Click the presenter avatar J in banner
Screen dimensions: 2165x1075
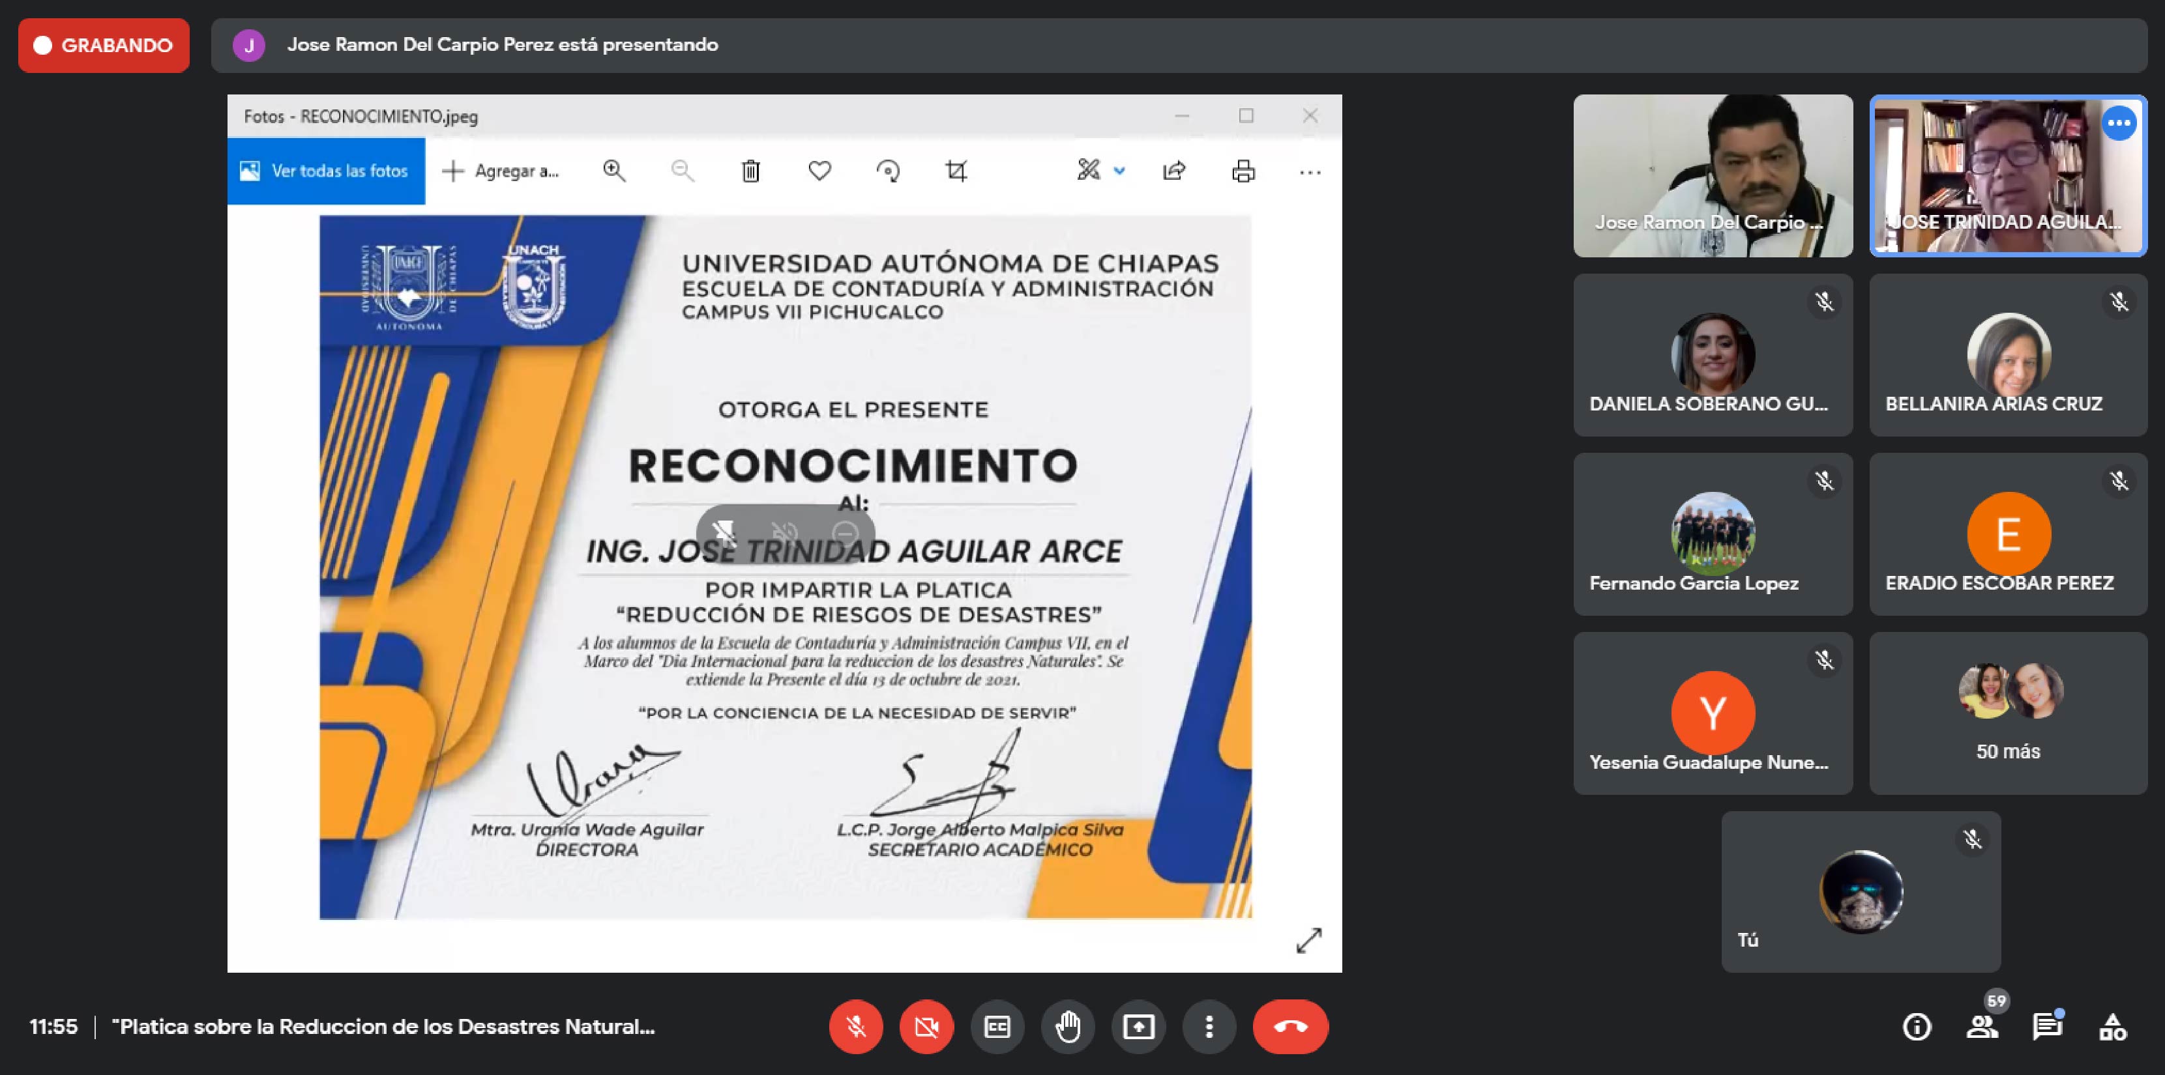tap(249, 46)
